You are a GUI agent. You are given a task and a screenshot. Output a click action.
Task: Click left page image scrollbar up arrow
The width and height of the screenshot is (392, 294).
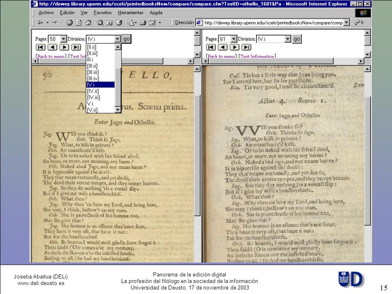[197, 69]
